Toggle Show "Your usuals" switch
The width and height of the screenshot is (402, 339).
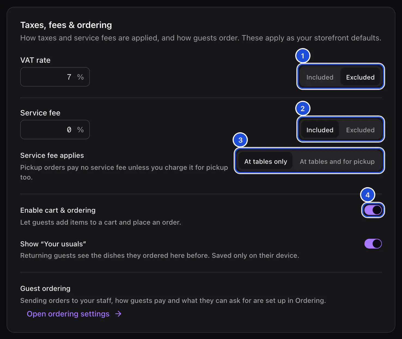pos(373,244)
